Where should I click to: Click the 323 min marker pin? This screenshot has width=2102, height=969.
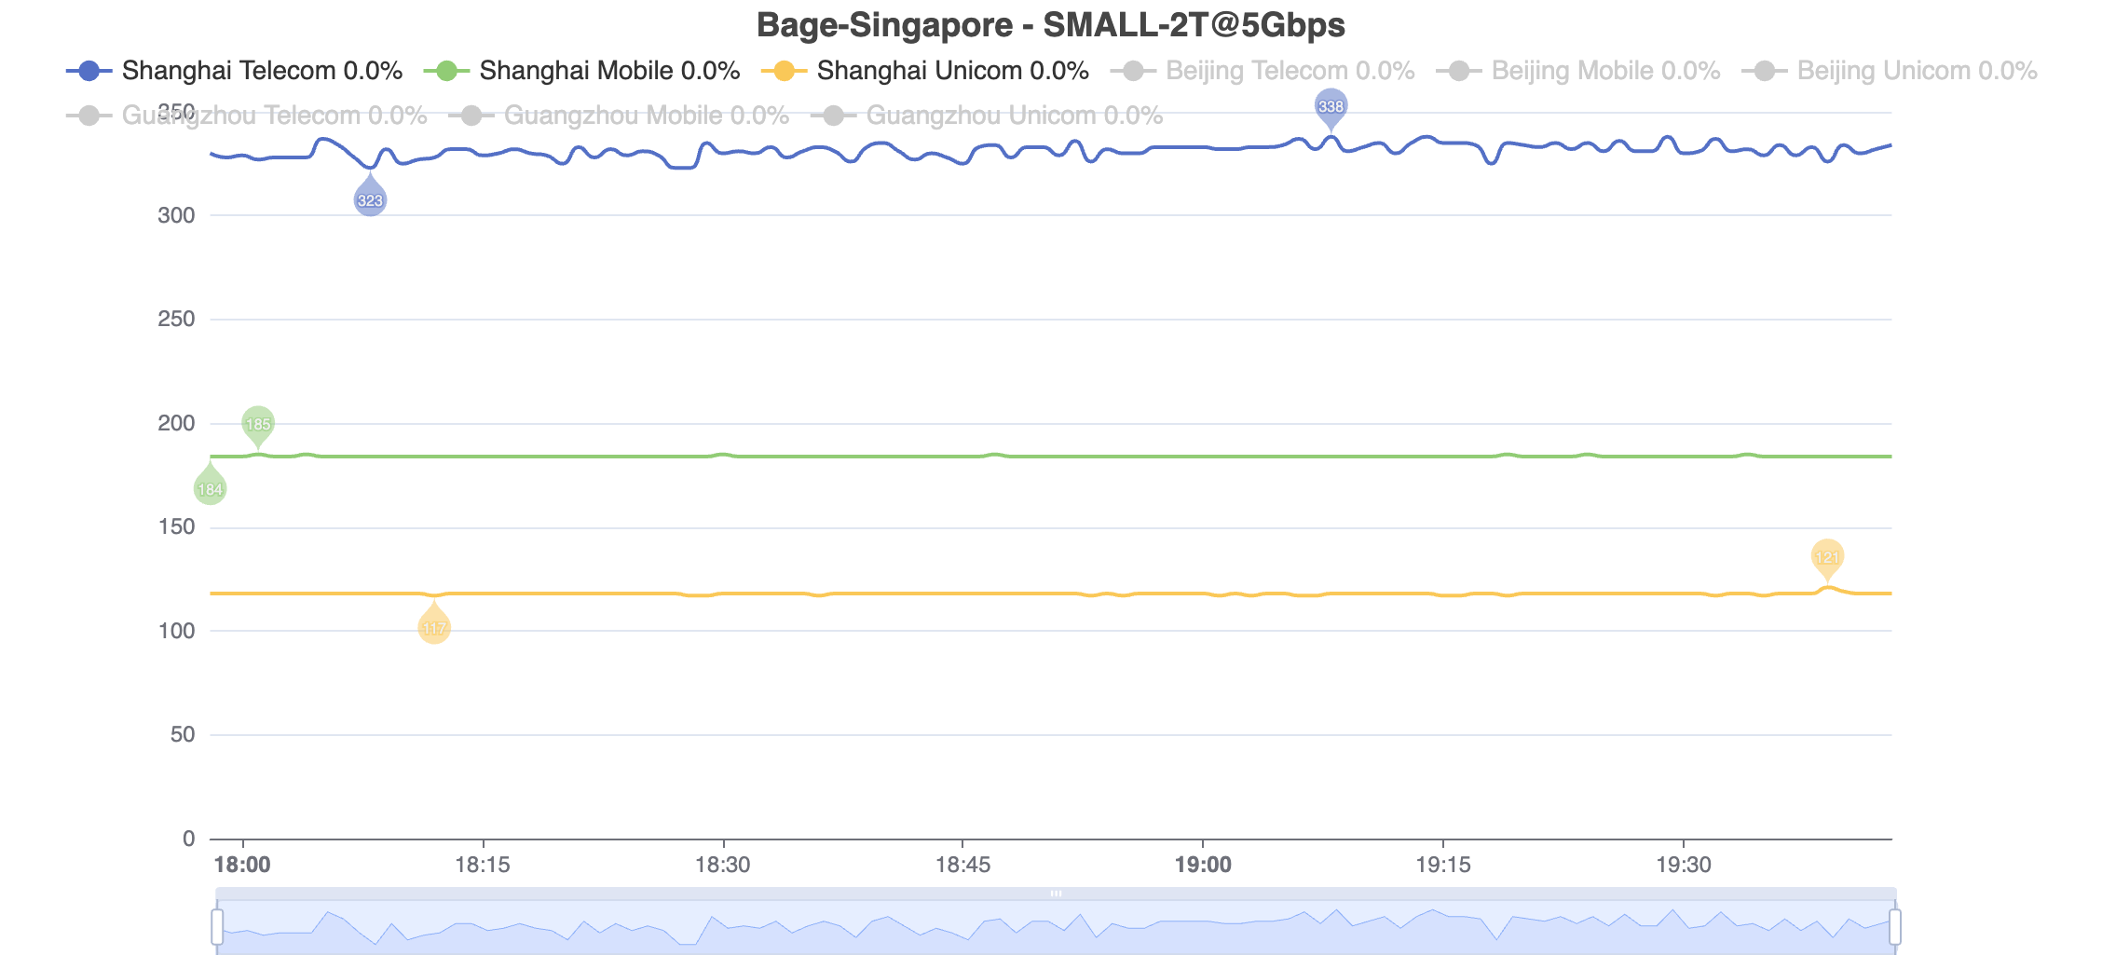click(x=370, y=200)
